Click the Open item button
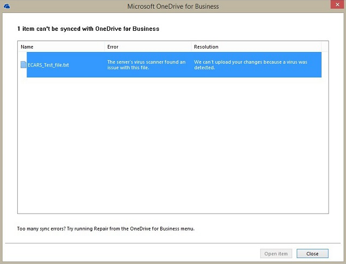Viewport: 346px width, 264px height. pos(276,254)
